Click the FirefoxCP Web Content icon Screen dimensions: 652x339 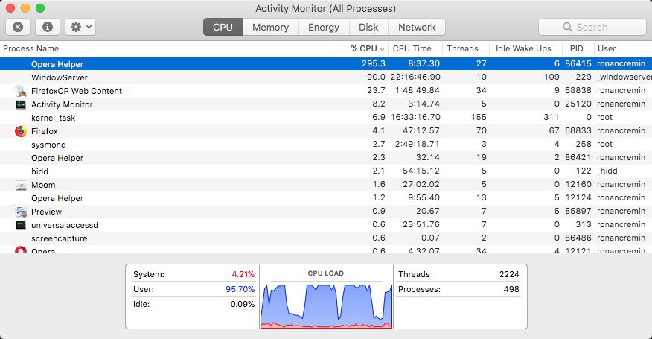point(20,91)
